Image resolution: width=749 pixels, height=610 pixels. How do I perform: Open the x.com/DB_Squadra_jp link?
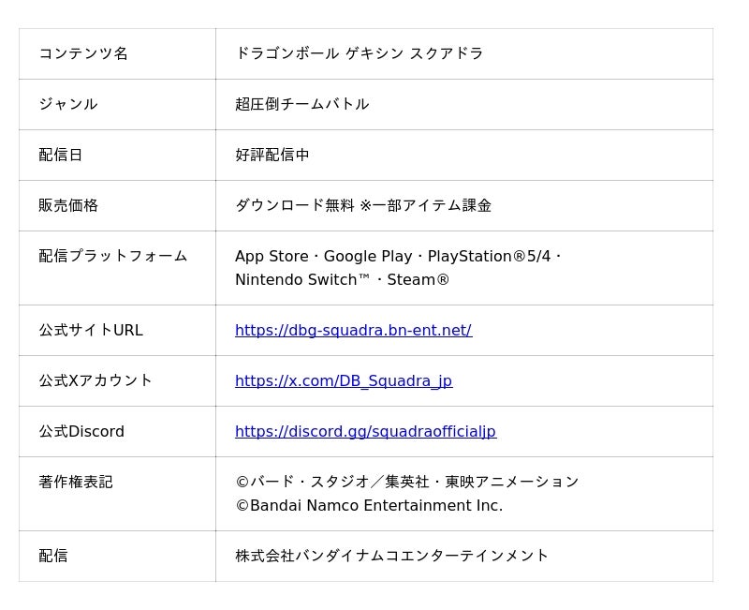pyautogui.click(x=344, y=381)
